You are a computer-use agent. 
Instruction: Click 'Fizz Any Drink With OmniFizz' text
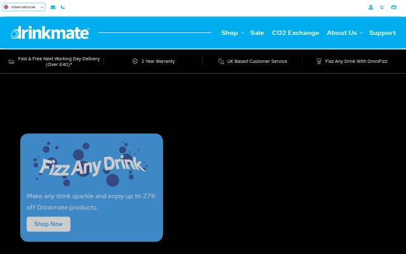pos(357,62)
